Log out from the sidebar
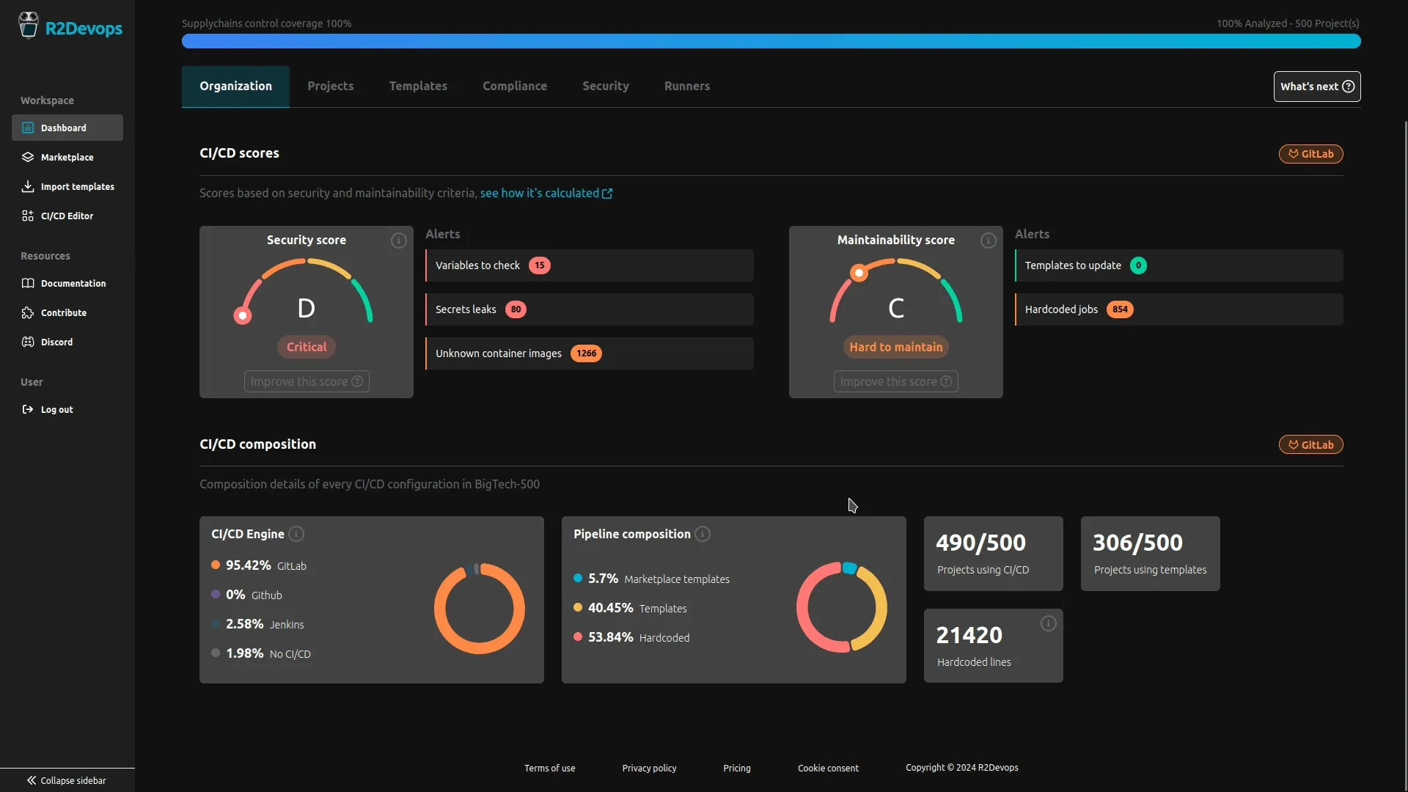 click(x=56, y=409)
